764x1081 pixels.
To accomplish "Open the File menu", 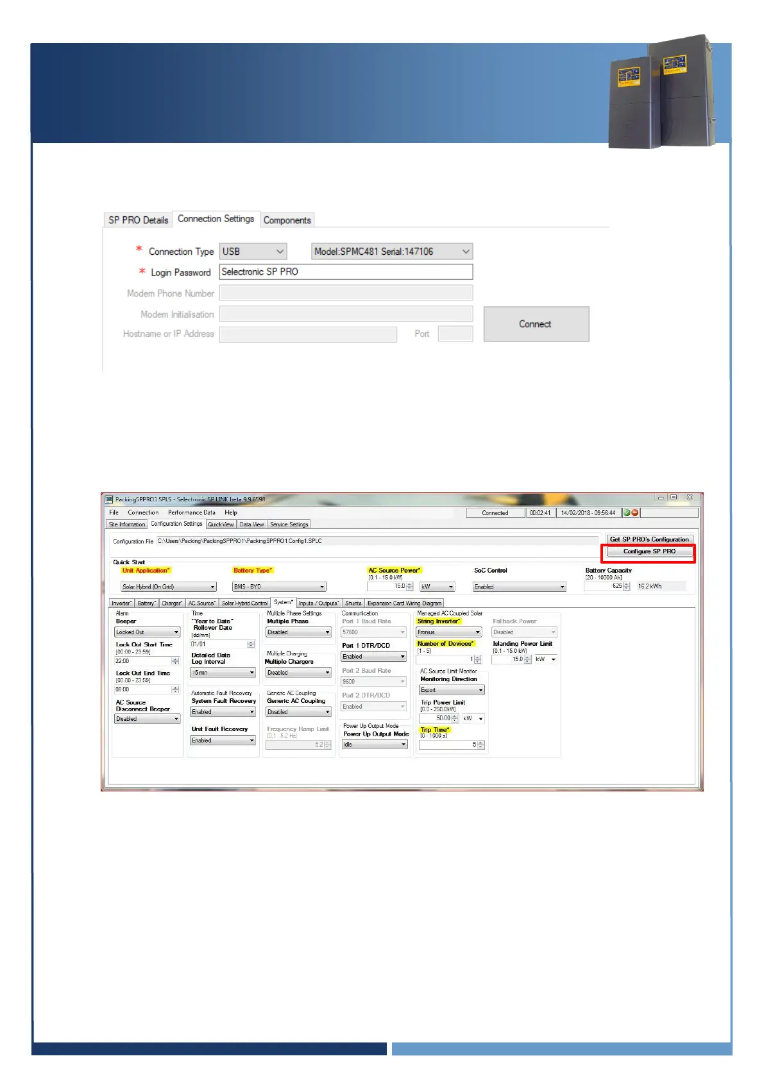I will point(114,512).
